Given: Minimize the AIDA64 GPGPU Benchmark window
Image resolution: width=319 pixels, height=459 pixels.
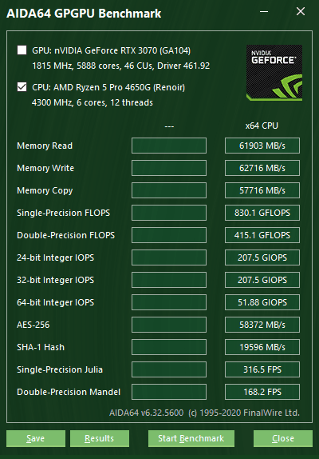Looking at the screenshot, I should [x=264, y=12].
